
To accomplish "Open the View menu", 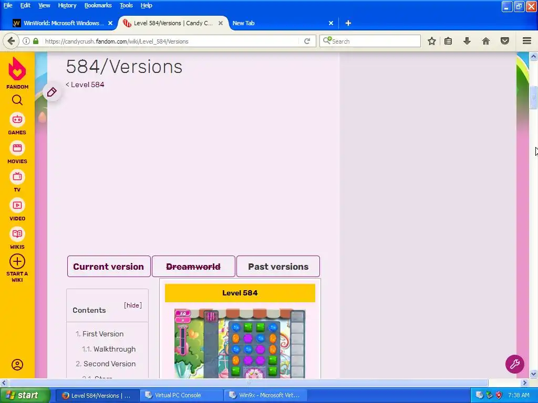I will [x=44, y=5].
